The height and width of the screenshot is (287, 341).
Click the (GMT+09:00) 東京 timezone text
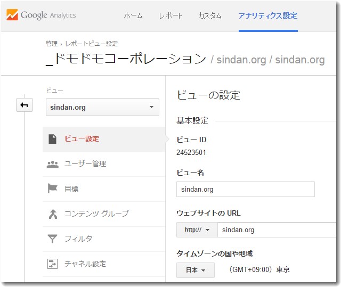click(259, 269)
